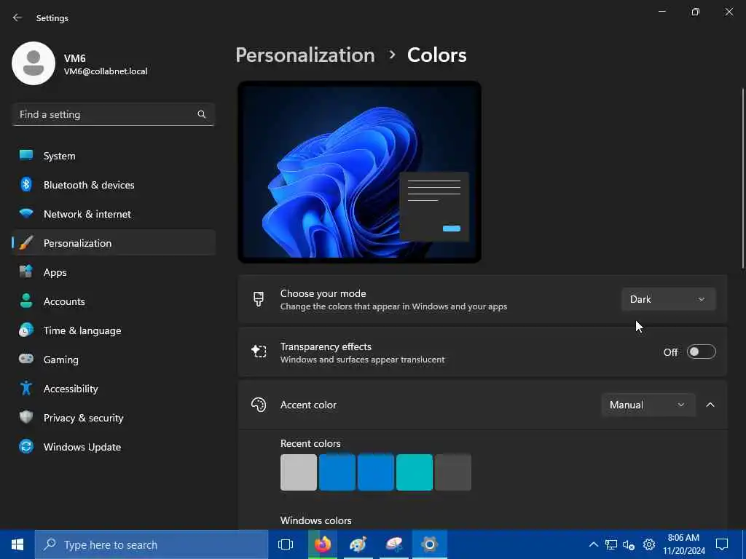
Task: Click the Bluetooth icon in sidebar
Action: click(26, 184)
